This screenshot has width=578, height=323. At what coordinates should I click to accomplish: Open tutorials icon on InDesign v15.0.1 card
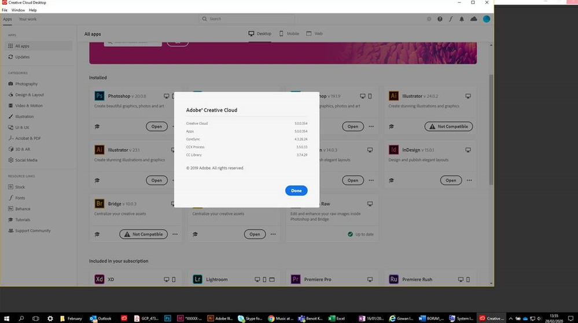click(x=391, y=180)
